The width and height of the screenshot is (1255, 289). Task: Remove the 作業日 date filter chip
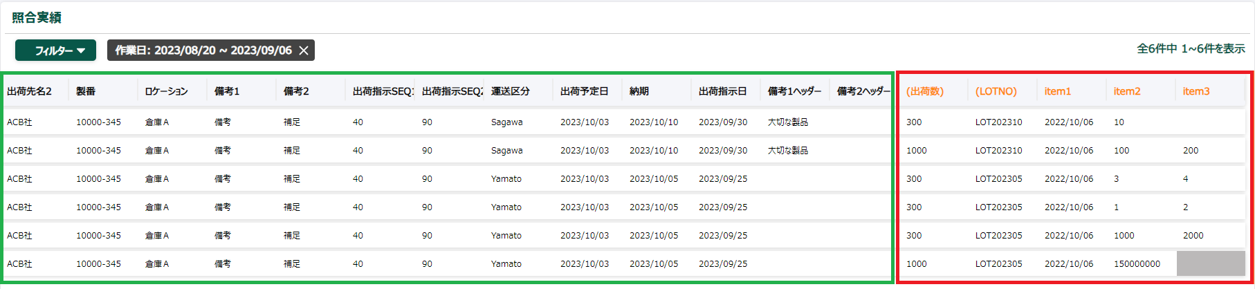coord(304,50)
